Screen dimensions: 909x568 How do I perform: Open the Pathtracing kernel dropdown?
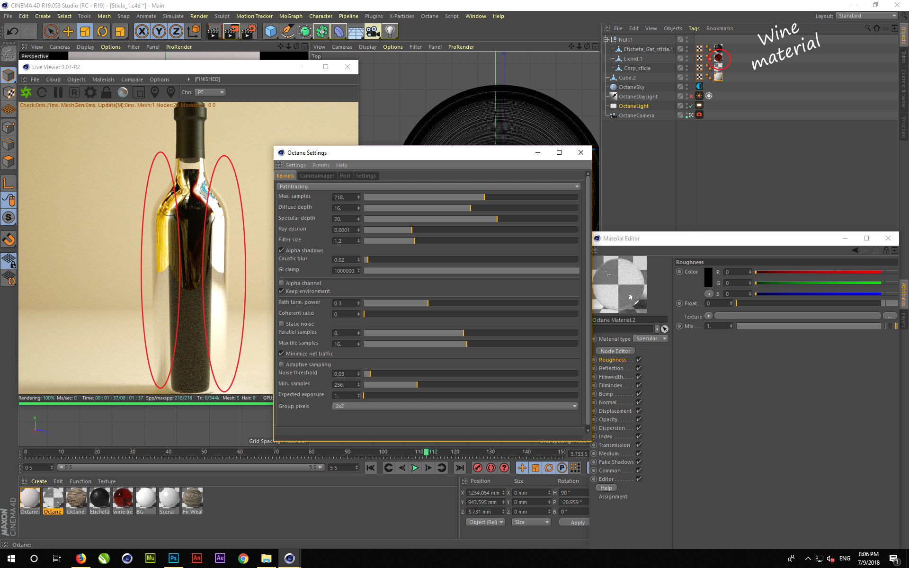pyautogui.click(x=428, y=186)
